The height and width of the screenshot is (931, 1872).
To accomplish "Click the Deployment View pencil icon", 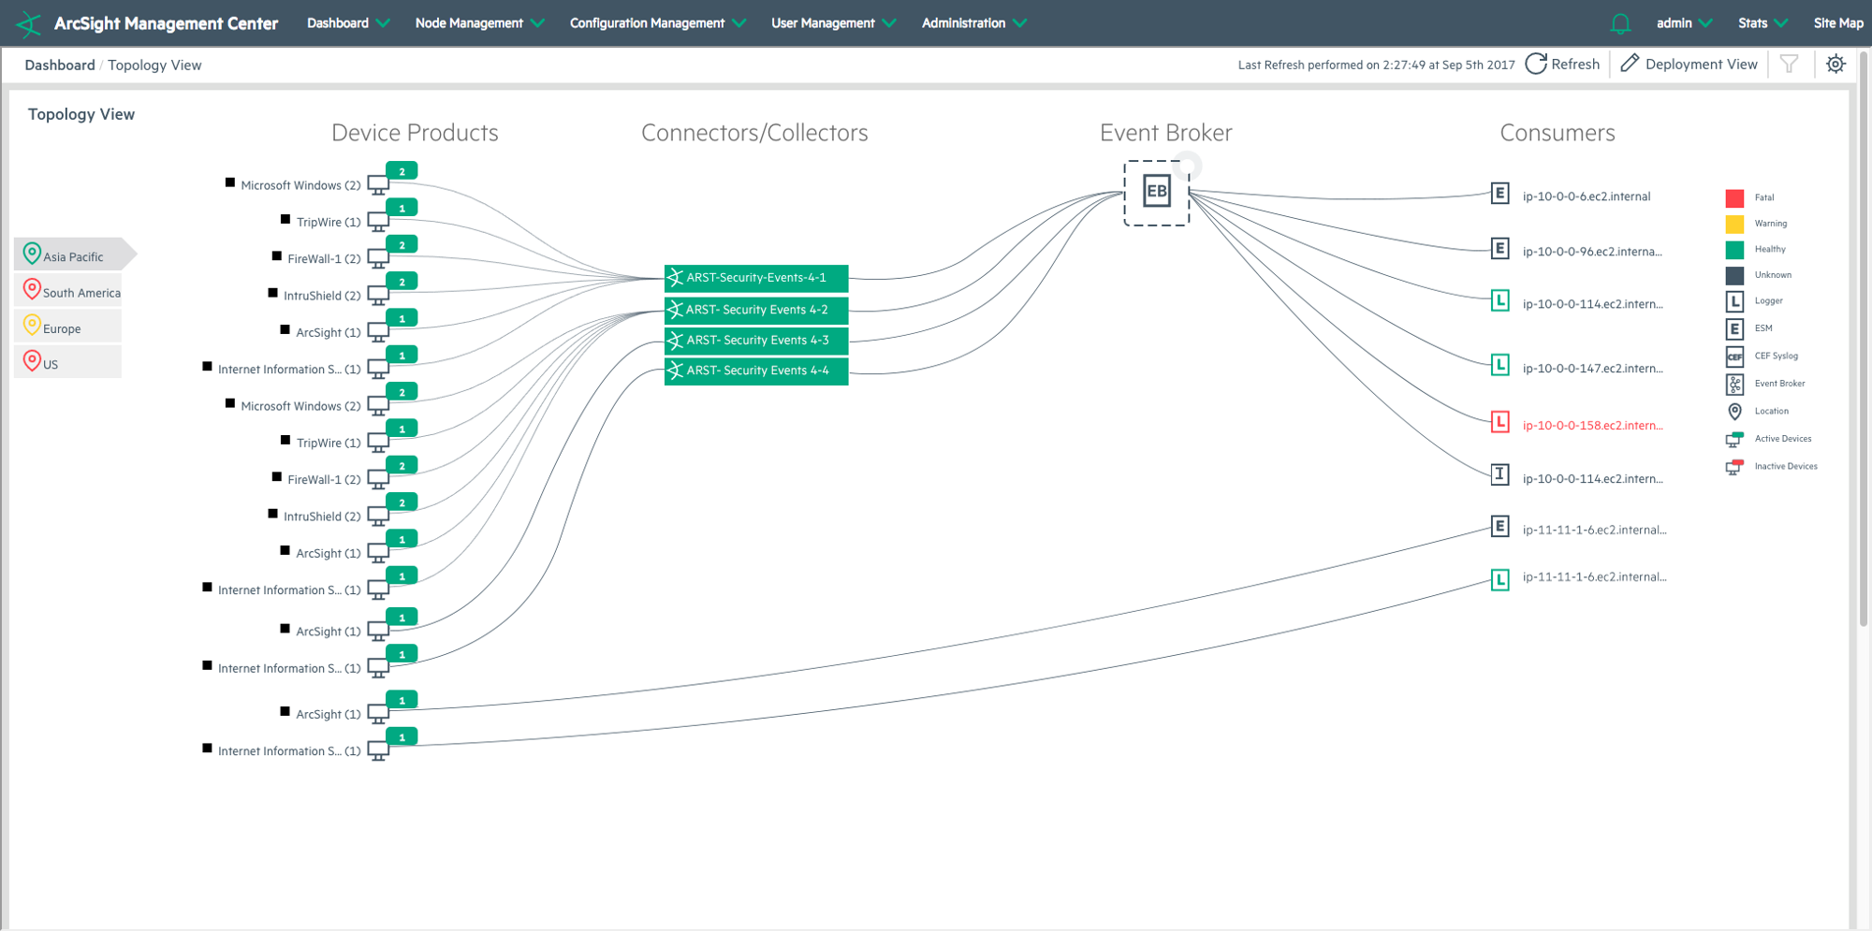I will click(x=1630, y=63).
